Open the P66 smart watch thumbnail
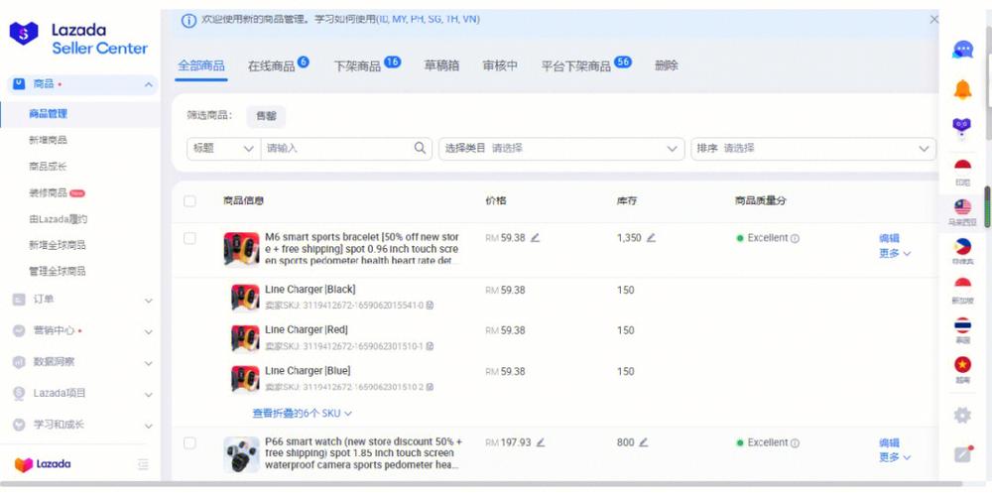 coord(242,454)
